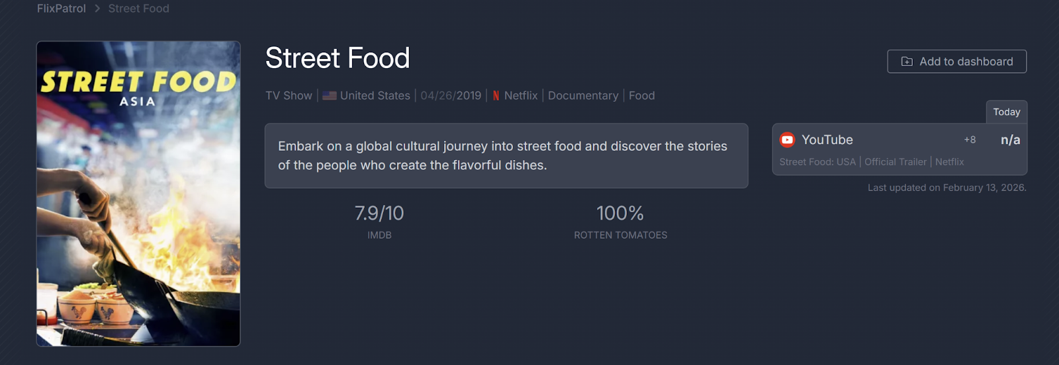
Task: Click the 2019 release year
Action: 469,96
